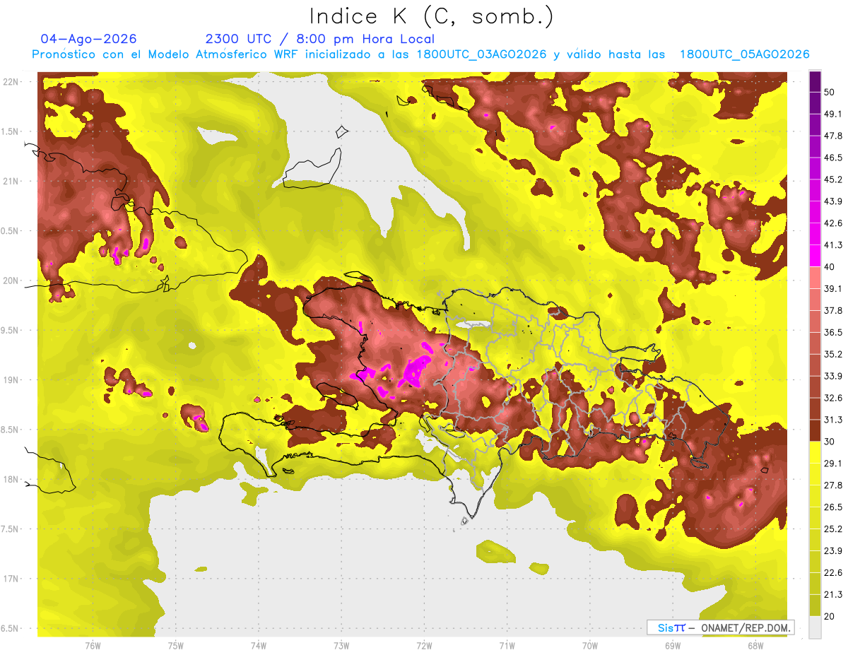Click the colorbar value "45.2"
The width and height of the screenshot is (848, 655).
(832, 179)
